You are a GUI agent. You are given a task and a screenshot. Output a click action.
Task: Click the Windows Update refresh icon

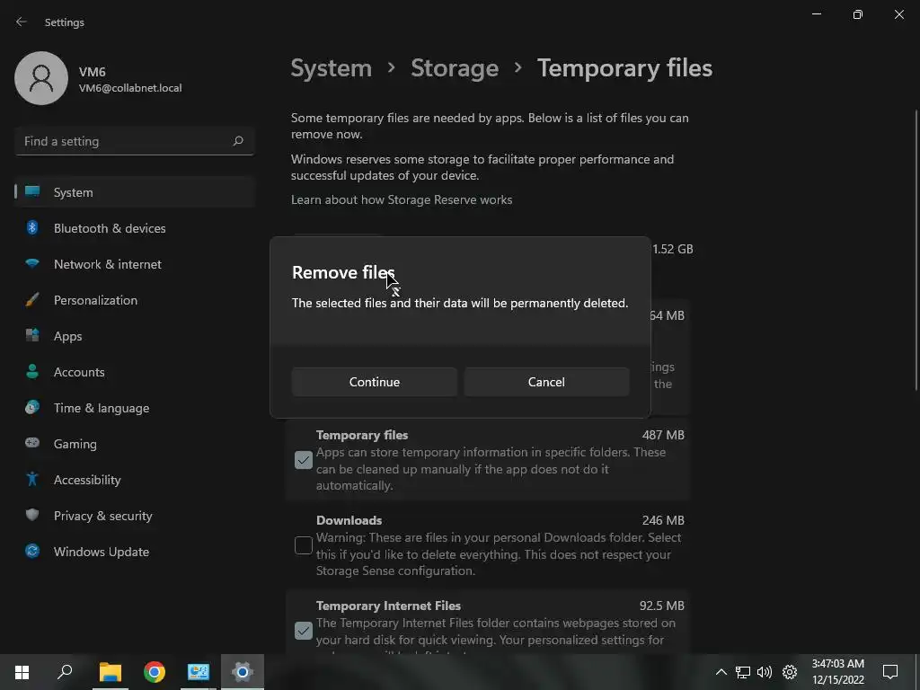pos(32,551)
